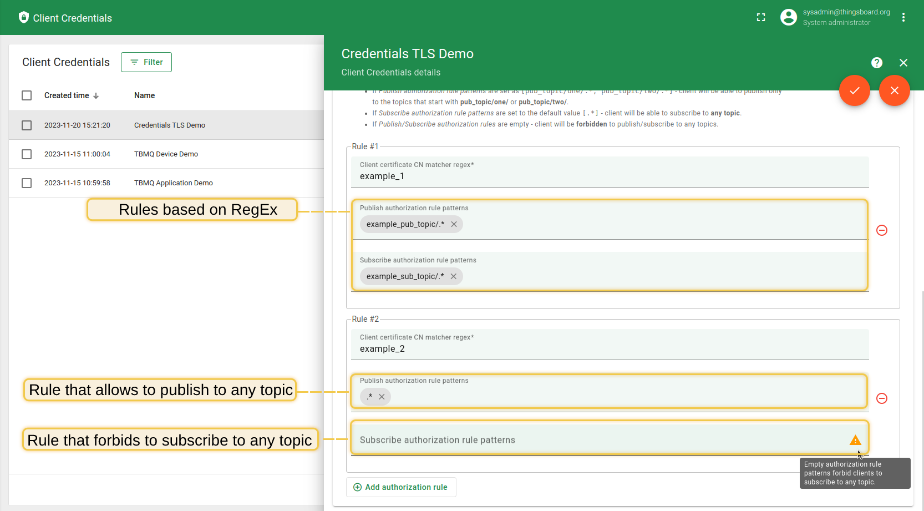The height and width of the screenshot is (511, 924).
Task: Click timestamp 2023-11-15 10:59:58
Action: click(77, 183)
